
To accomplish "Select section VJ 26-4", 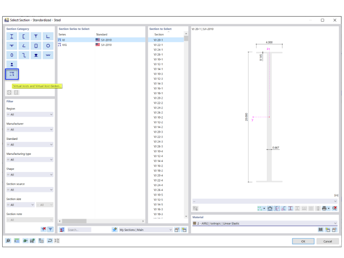I will pos(158,190).
